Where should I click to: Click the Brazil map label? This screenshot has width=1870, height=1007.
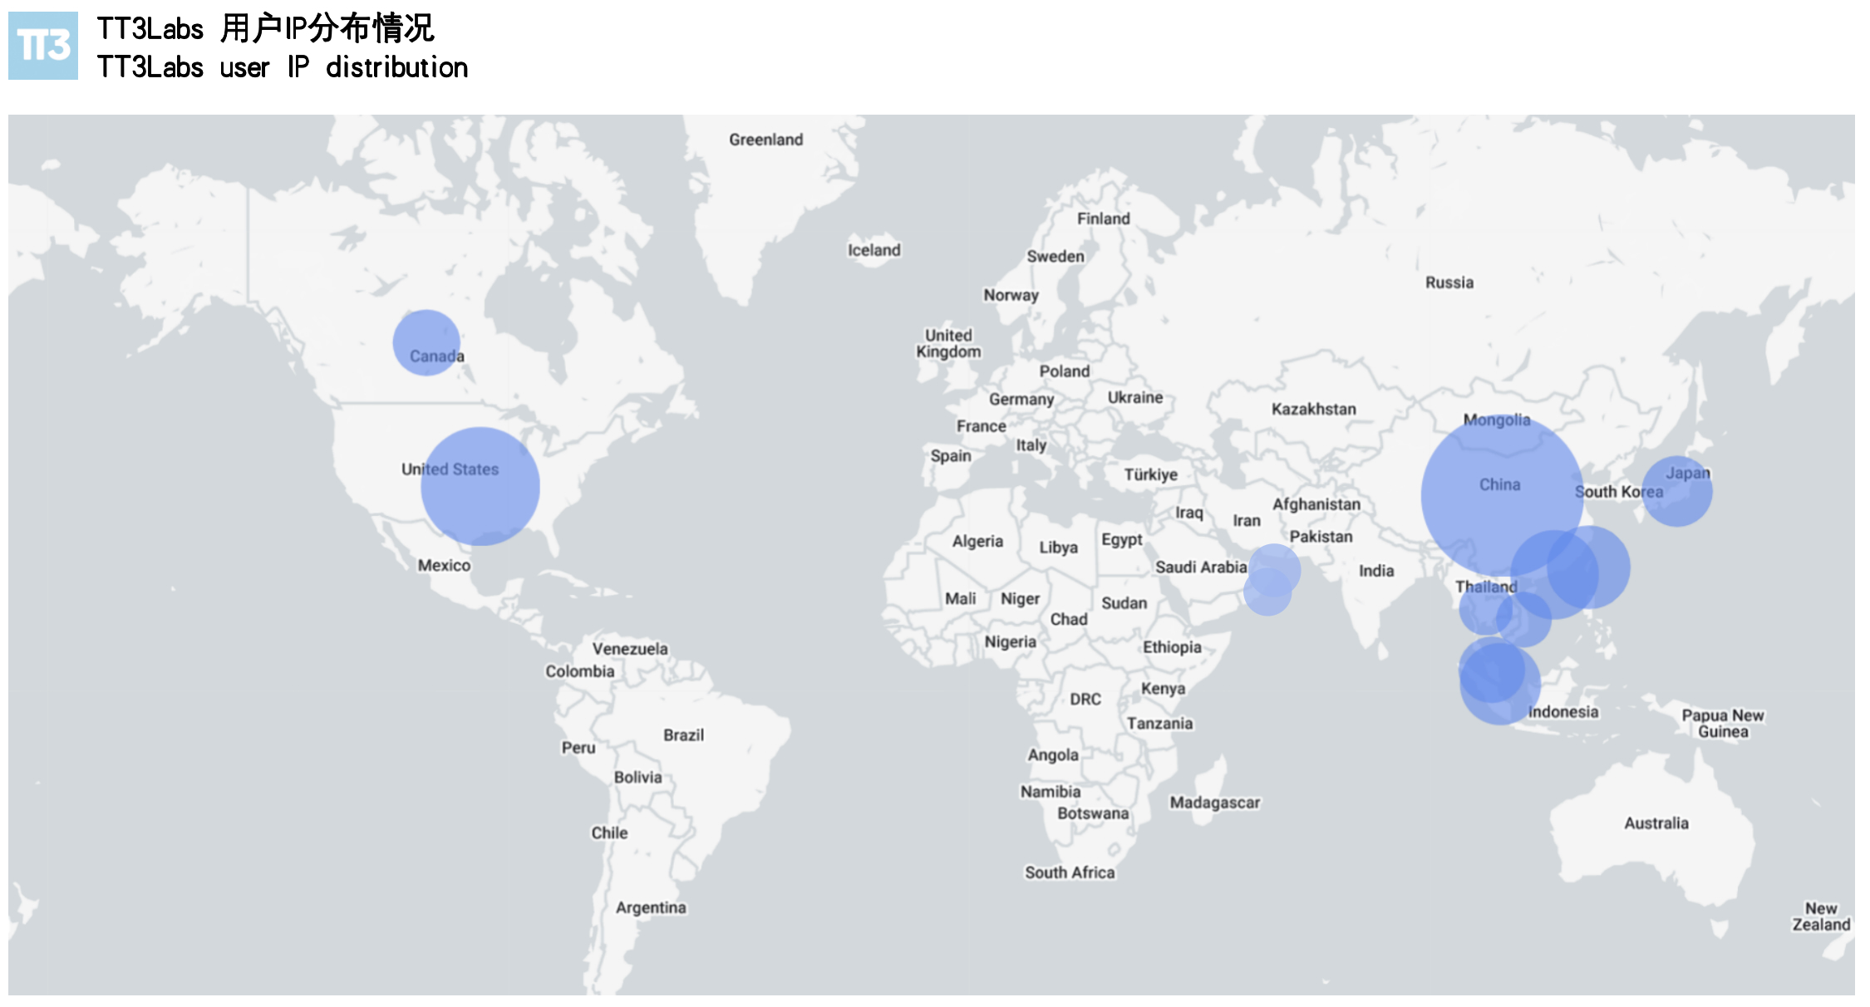[x=683, y=734]
